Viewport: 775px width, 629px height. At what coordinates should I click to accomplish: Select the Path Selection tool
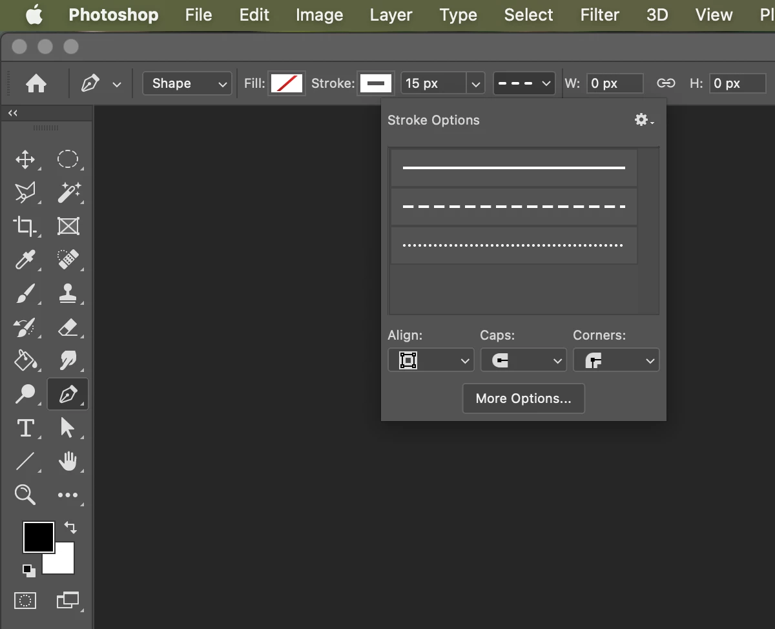pos(68,428)
